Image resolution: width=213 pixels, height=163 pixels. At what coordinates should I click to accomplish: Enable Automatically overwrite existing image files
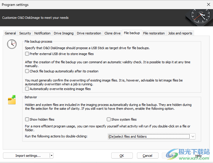[x=27, y=89]
